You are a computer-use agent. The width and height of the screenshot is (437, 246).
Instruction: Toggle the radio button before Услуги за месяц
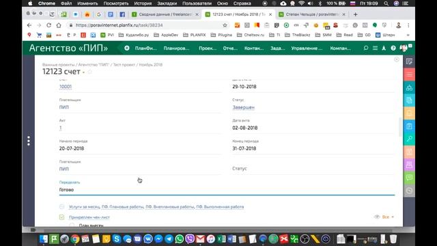62,206
